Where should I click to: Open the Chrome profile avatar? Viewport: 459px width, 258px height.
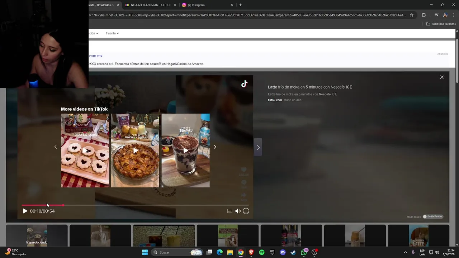(x=445, y=15)
